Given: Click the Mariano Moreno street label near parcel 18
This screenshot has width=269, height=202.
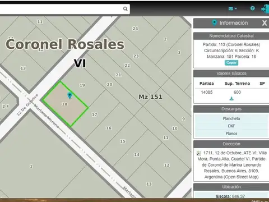Looking at the screenshot, I should [47, 116].
